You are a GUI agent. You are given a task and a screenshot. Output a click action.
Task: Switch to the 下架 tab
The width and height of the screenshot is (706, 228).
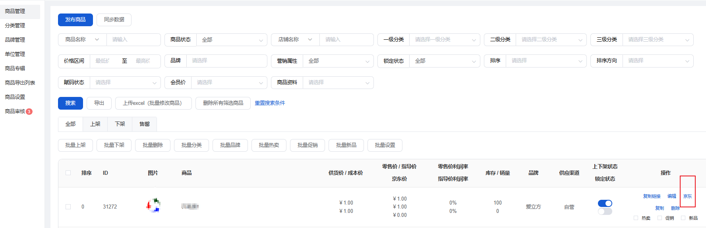coord(120,124)
